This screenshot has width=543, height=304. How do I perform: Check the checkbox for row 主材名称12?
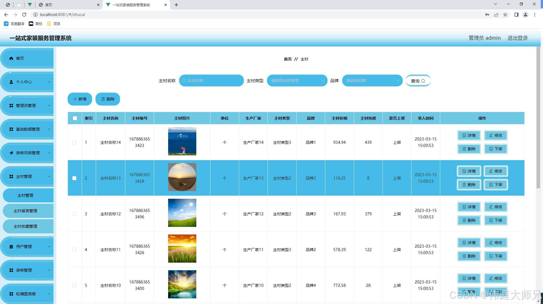click(74, 214)
